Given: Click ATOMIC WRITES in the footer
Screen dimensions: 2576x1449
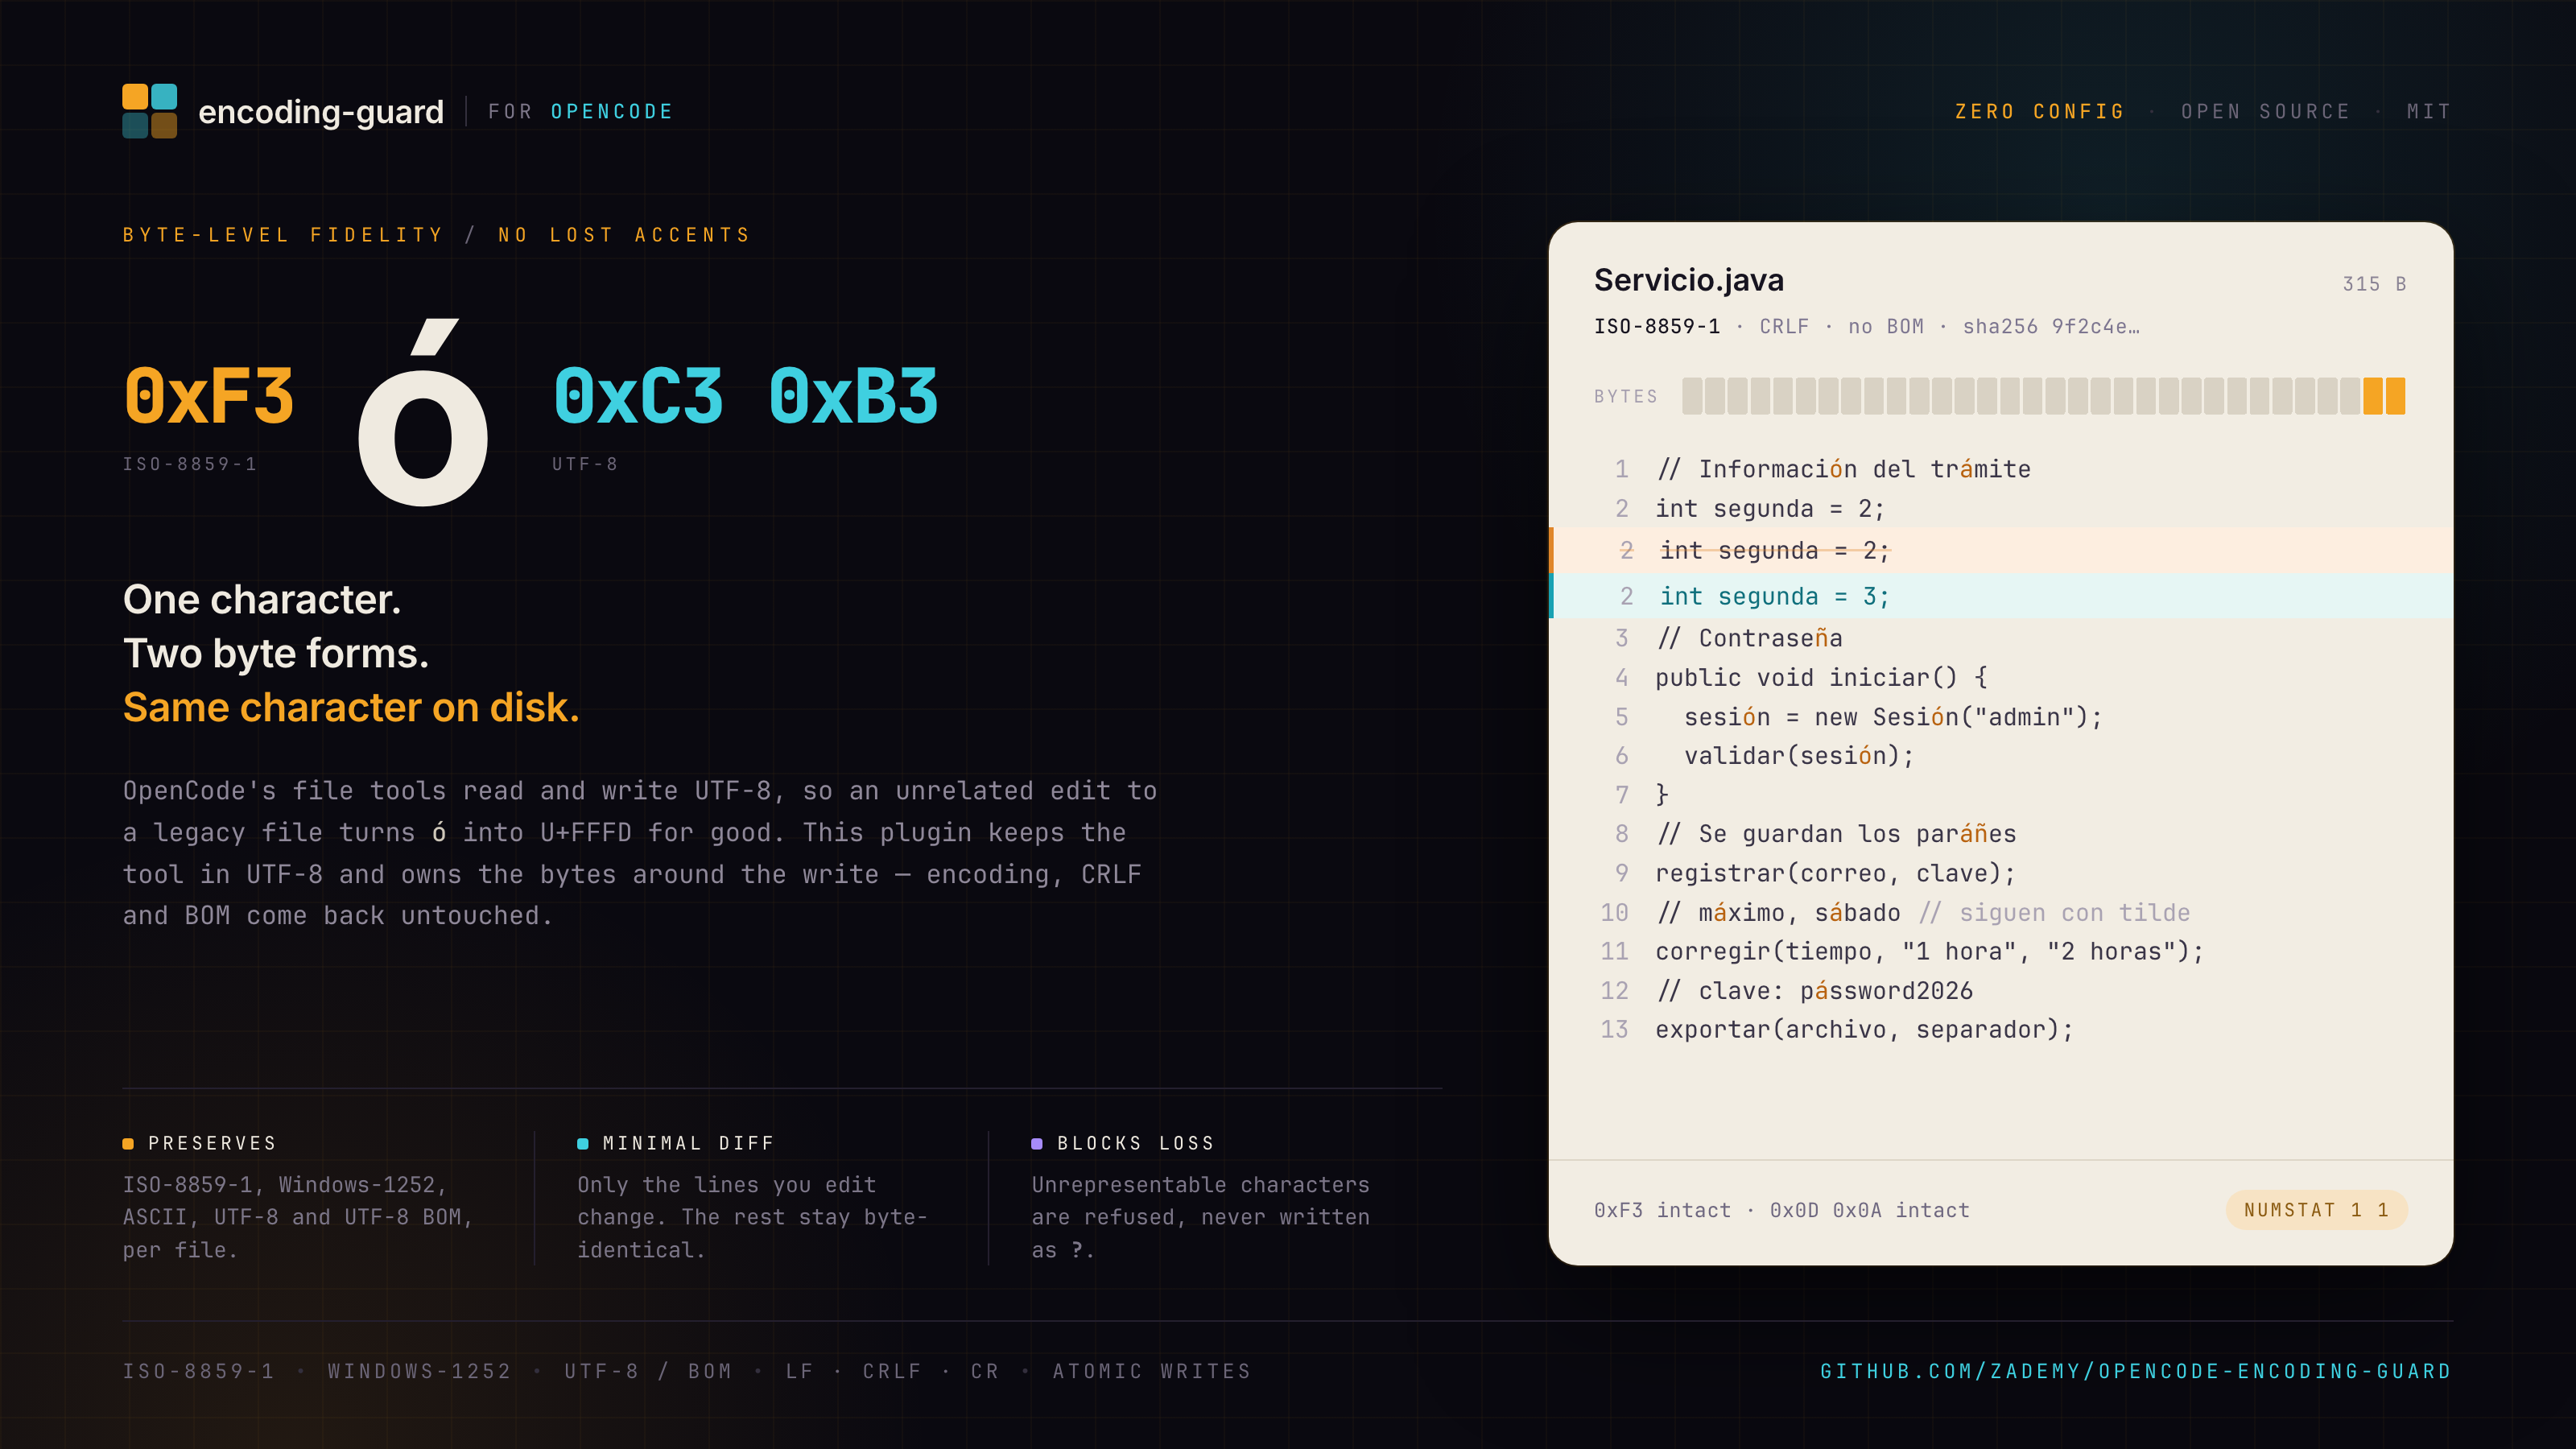Looking at the screenshot, I should tap(1152, 1371).
